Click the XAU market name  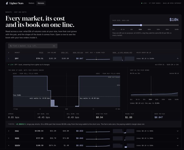17,131
